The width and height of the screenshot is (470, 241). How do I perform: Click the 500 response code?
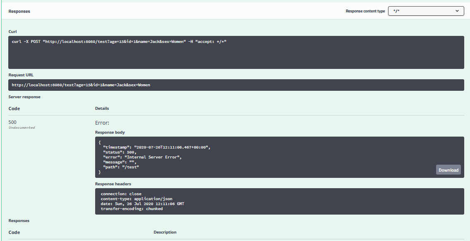click(12, 122)
